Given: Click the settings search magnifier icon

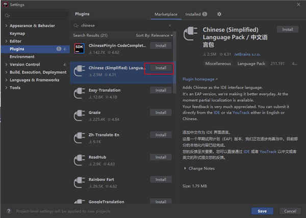Looking at the screenshot, I should pyautogui.click(x=7, y=15).
